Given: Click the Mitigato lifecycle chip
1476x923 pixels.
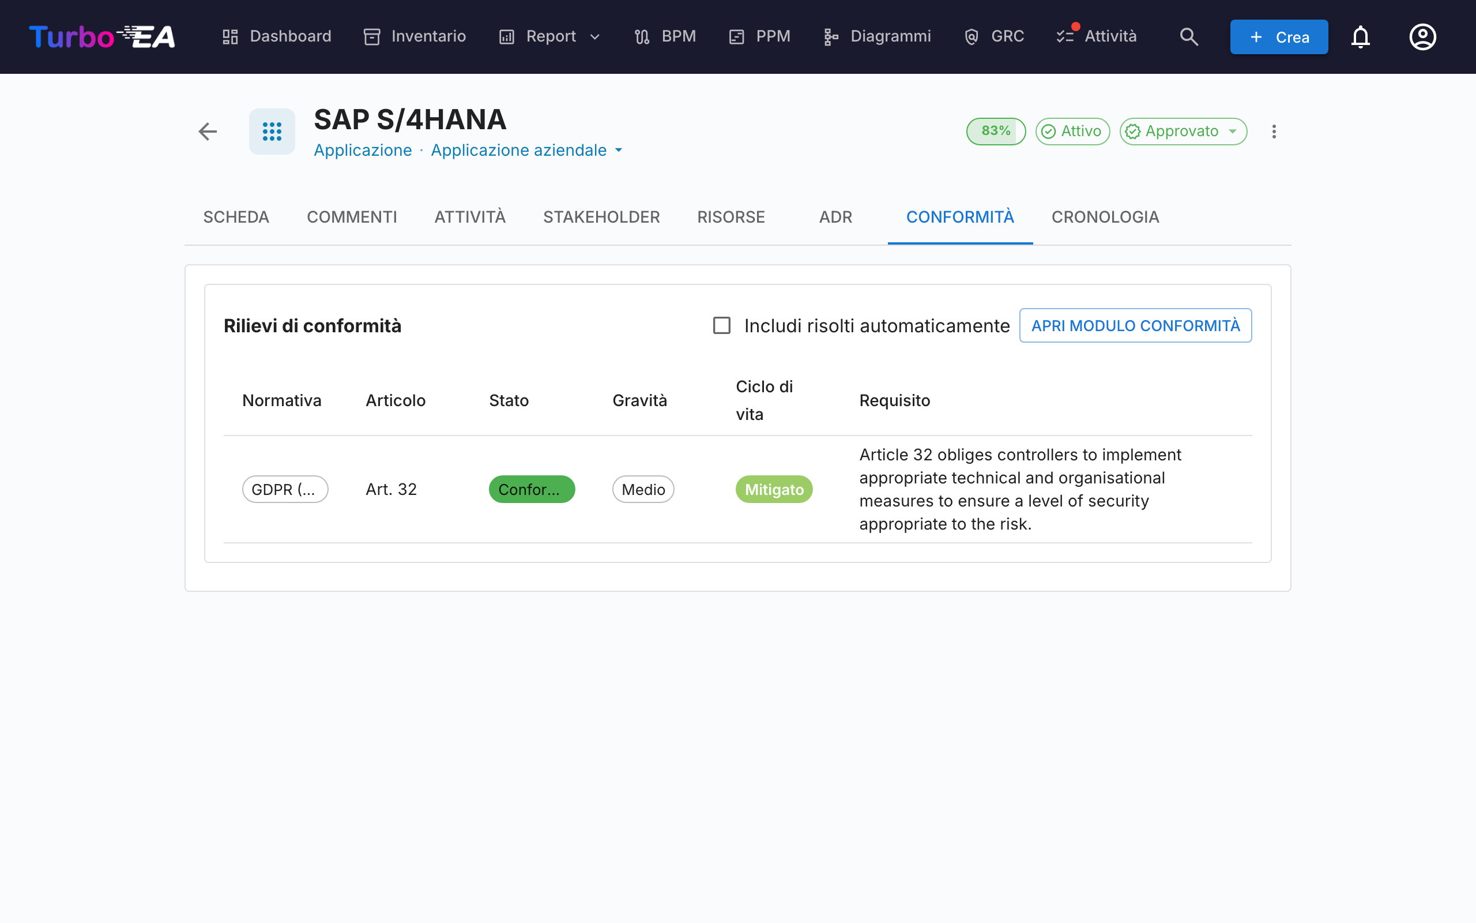Looking at the screenshot, I should coord(774,489).
